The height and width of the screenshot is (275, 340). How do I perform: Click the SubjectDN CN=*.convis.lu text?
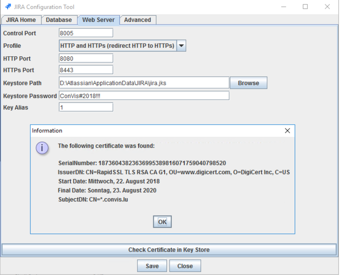pos(93,200)
